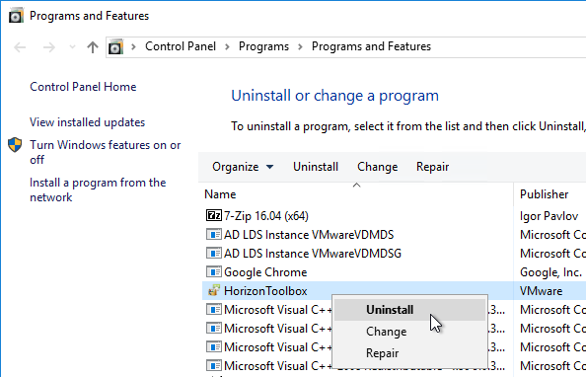Open the Organize dropdown menu
Screen dimensions: 586x377
pyautogui.click(x=243, y=167)
